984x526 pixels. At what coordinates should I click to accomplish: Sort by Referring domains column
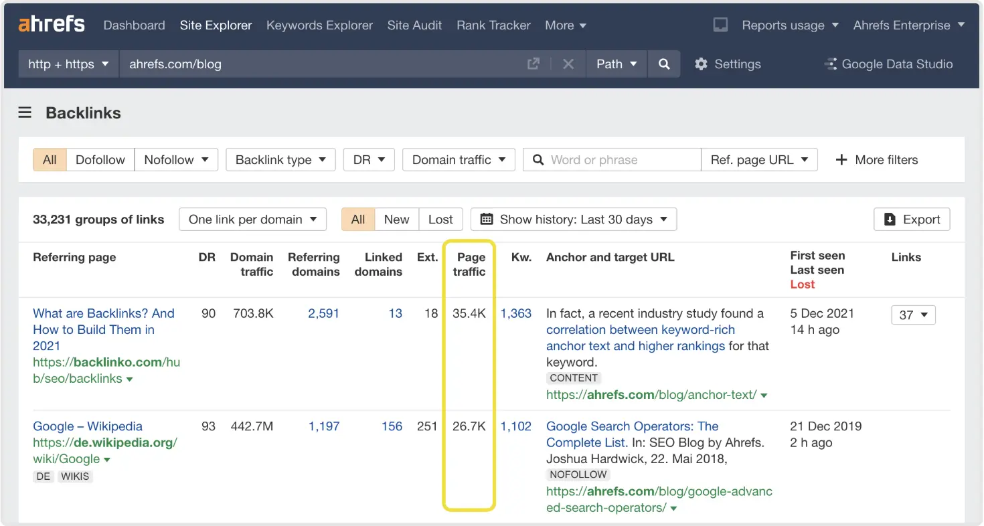click(314, 264)
